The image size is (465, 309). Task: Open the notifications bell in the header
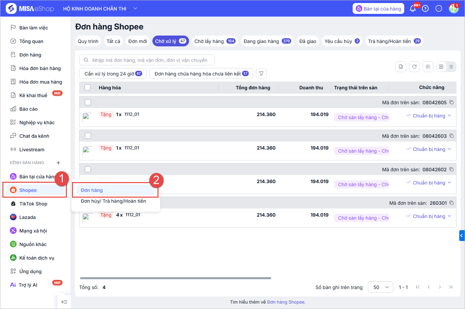pos(413,8)
